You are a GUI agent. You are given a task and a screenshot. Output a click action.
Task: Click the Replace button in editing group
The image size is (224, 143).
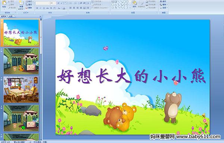(x=163, y=4)
